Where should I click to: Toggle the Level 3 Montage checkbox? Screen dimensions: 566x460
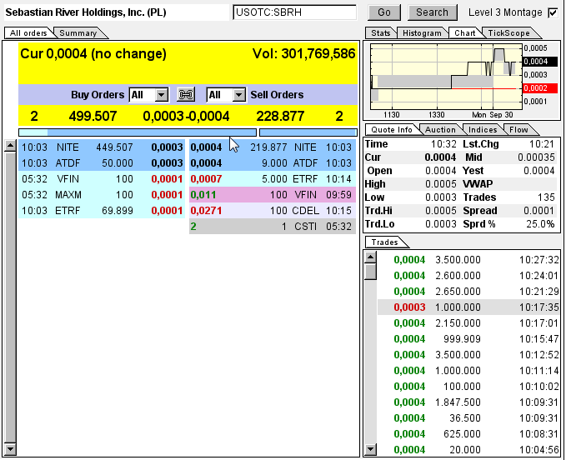pyautogui.click(x=553, y=13)
